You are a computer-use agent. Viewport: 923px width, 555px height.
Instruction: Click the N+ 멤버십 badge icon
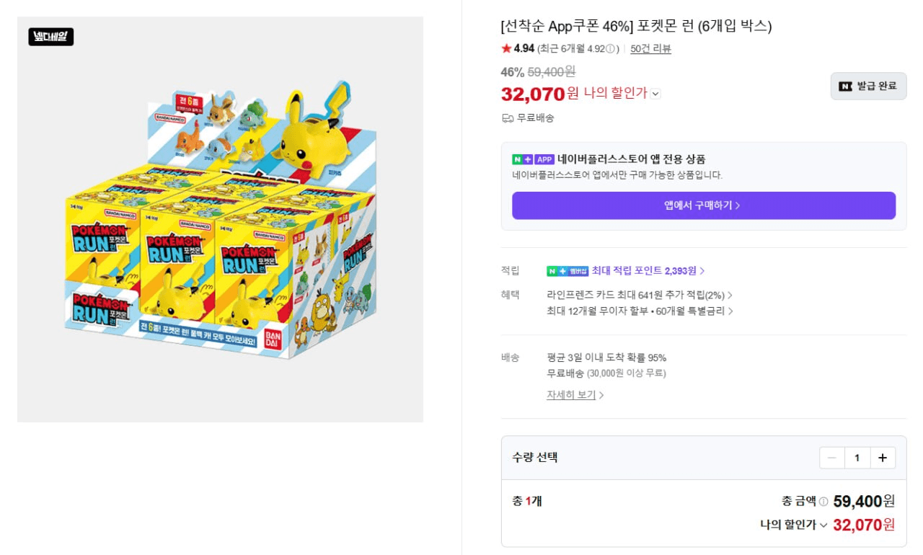coord(568,271)
